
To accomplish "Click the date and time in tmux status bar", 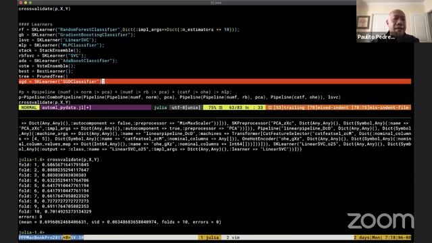I will click(383, 238).
